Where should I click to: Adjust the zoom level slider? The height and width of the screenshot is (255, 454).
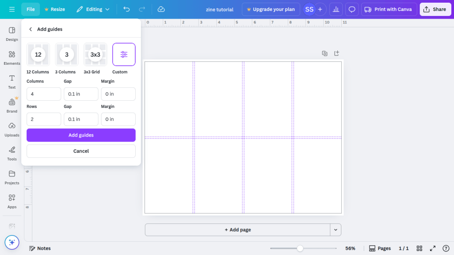click(x=300, y=248)
